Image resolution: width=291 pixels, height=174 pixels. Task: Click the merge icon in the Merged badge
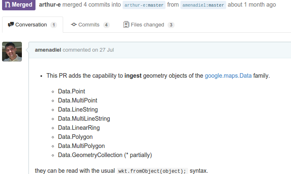click(7, 5)
